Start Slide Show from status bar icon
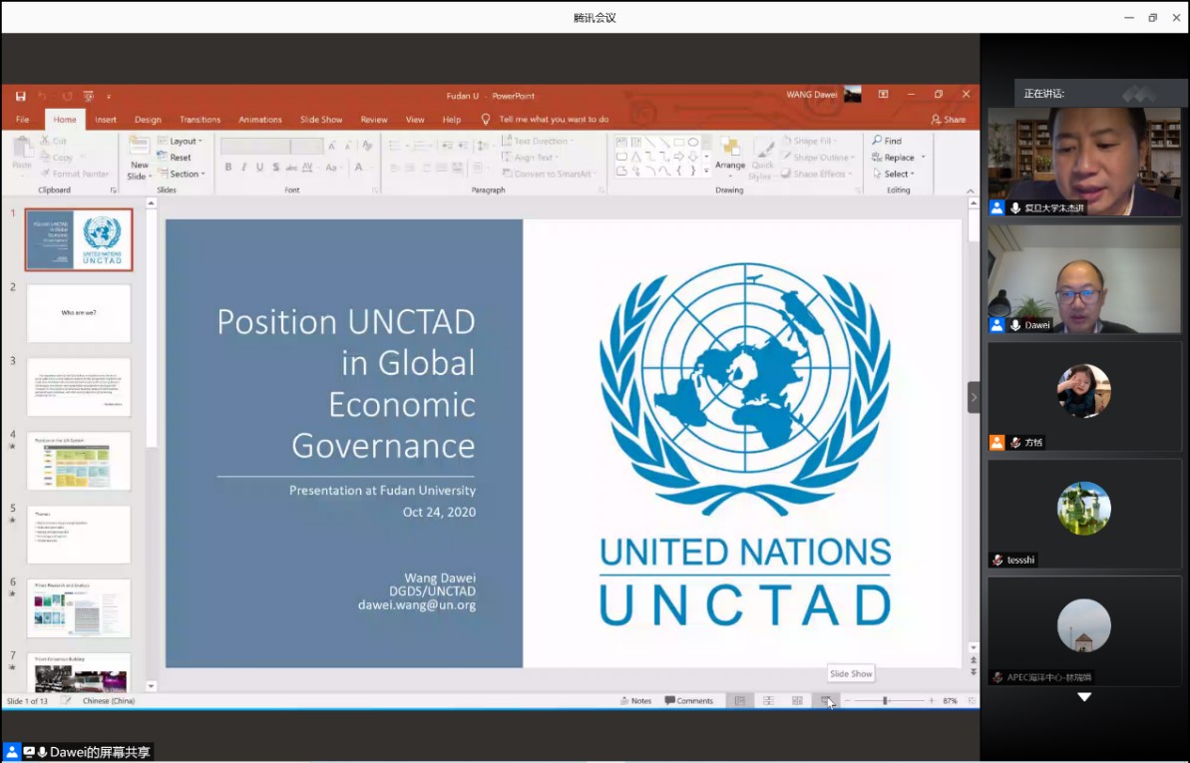Image resolution: width=1190 pixels, height=763 pixels. pos(827,701)
